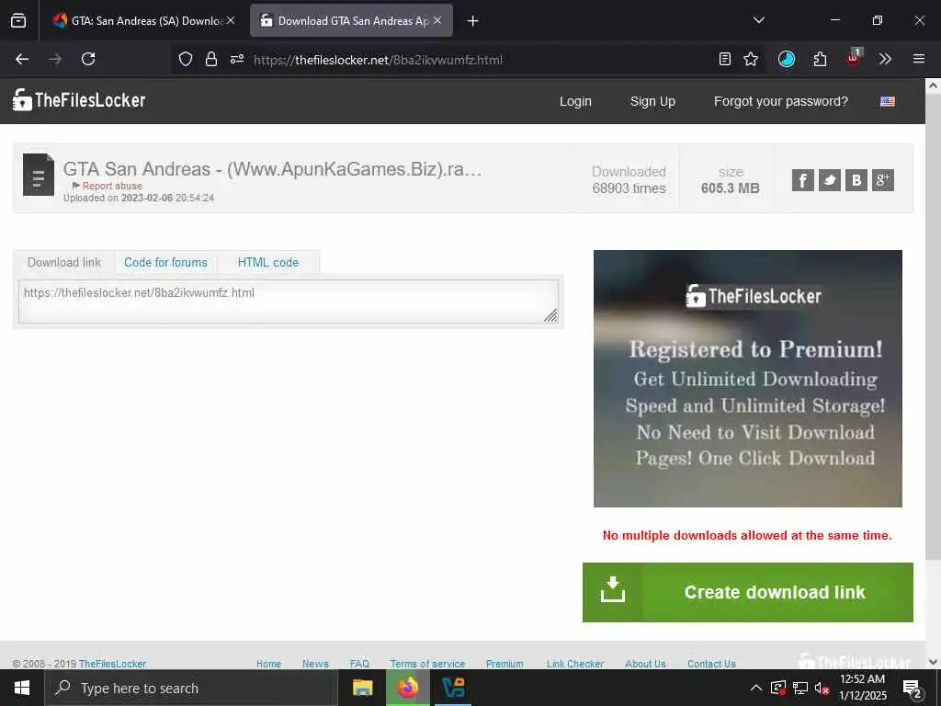Open Home footer link
This screenshot has height=706, width=941.
(269, 664)
